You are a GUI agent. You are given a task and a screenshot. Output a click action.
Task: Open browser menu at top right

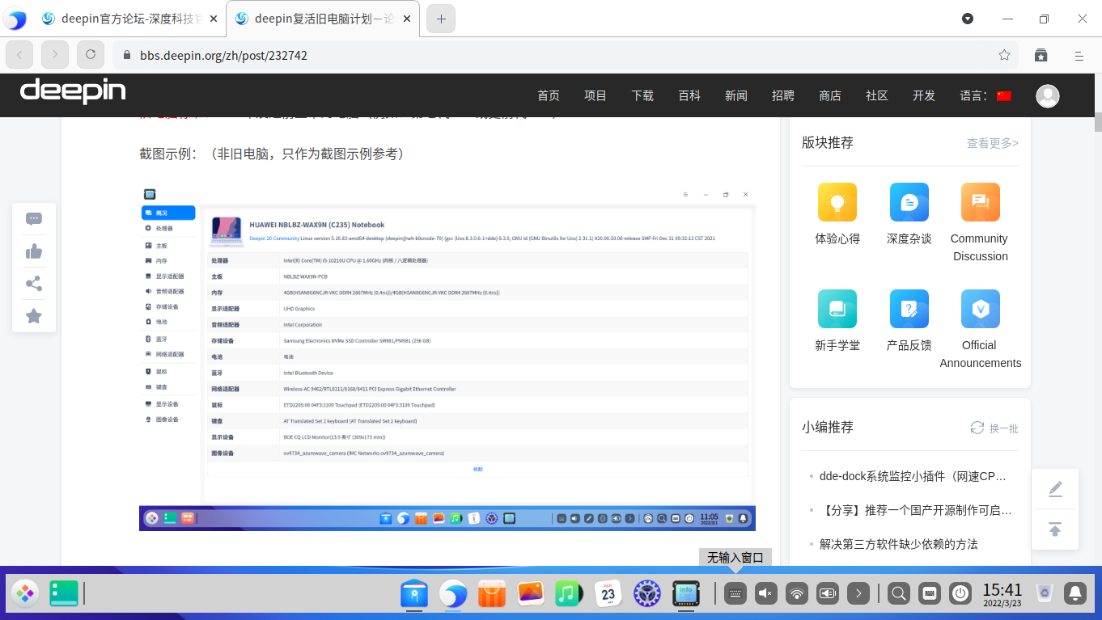coord(1079,55)
